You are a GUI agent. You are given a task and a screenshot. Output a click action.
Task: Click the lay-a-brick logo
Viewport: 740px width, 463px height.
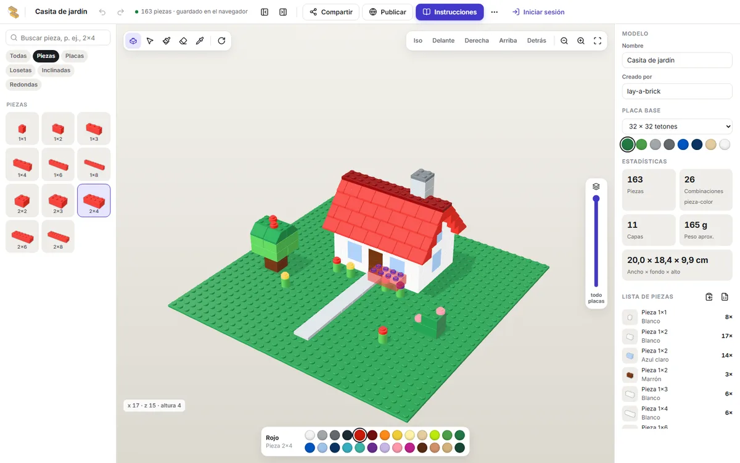pos(13,12)
